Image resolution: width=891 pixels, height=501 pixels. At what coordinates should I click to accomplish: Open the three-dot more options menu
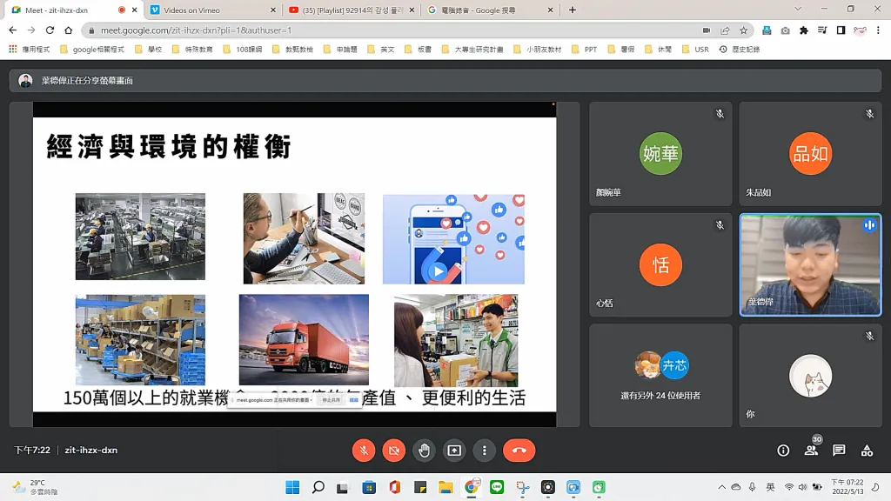(x=484, y=450)
